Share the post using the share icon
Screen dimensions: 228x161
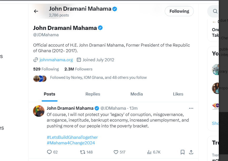click(x=191, y=152)
